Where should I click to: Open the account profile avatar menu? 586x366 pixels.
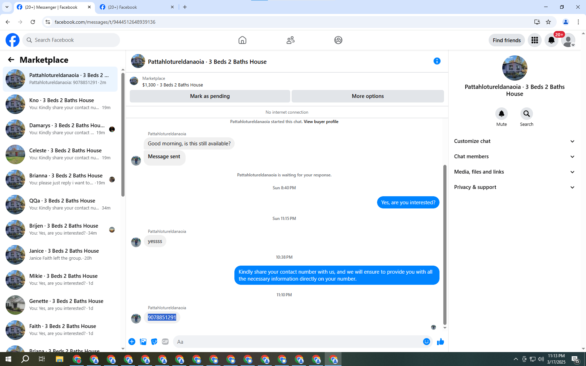[x=568, y=40]
